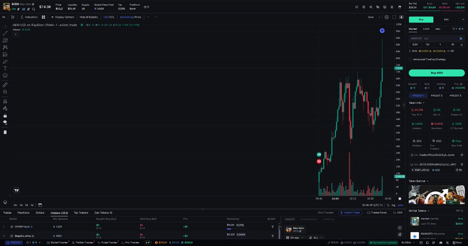Collapse the volume indicator legend arrow
Viewport: 468px width, 246px height.
click(x=16, y=34)
